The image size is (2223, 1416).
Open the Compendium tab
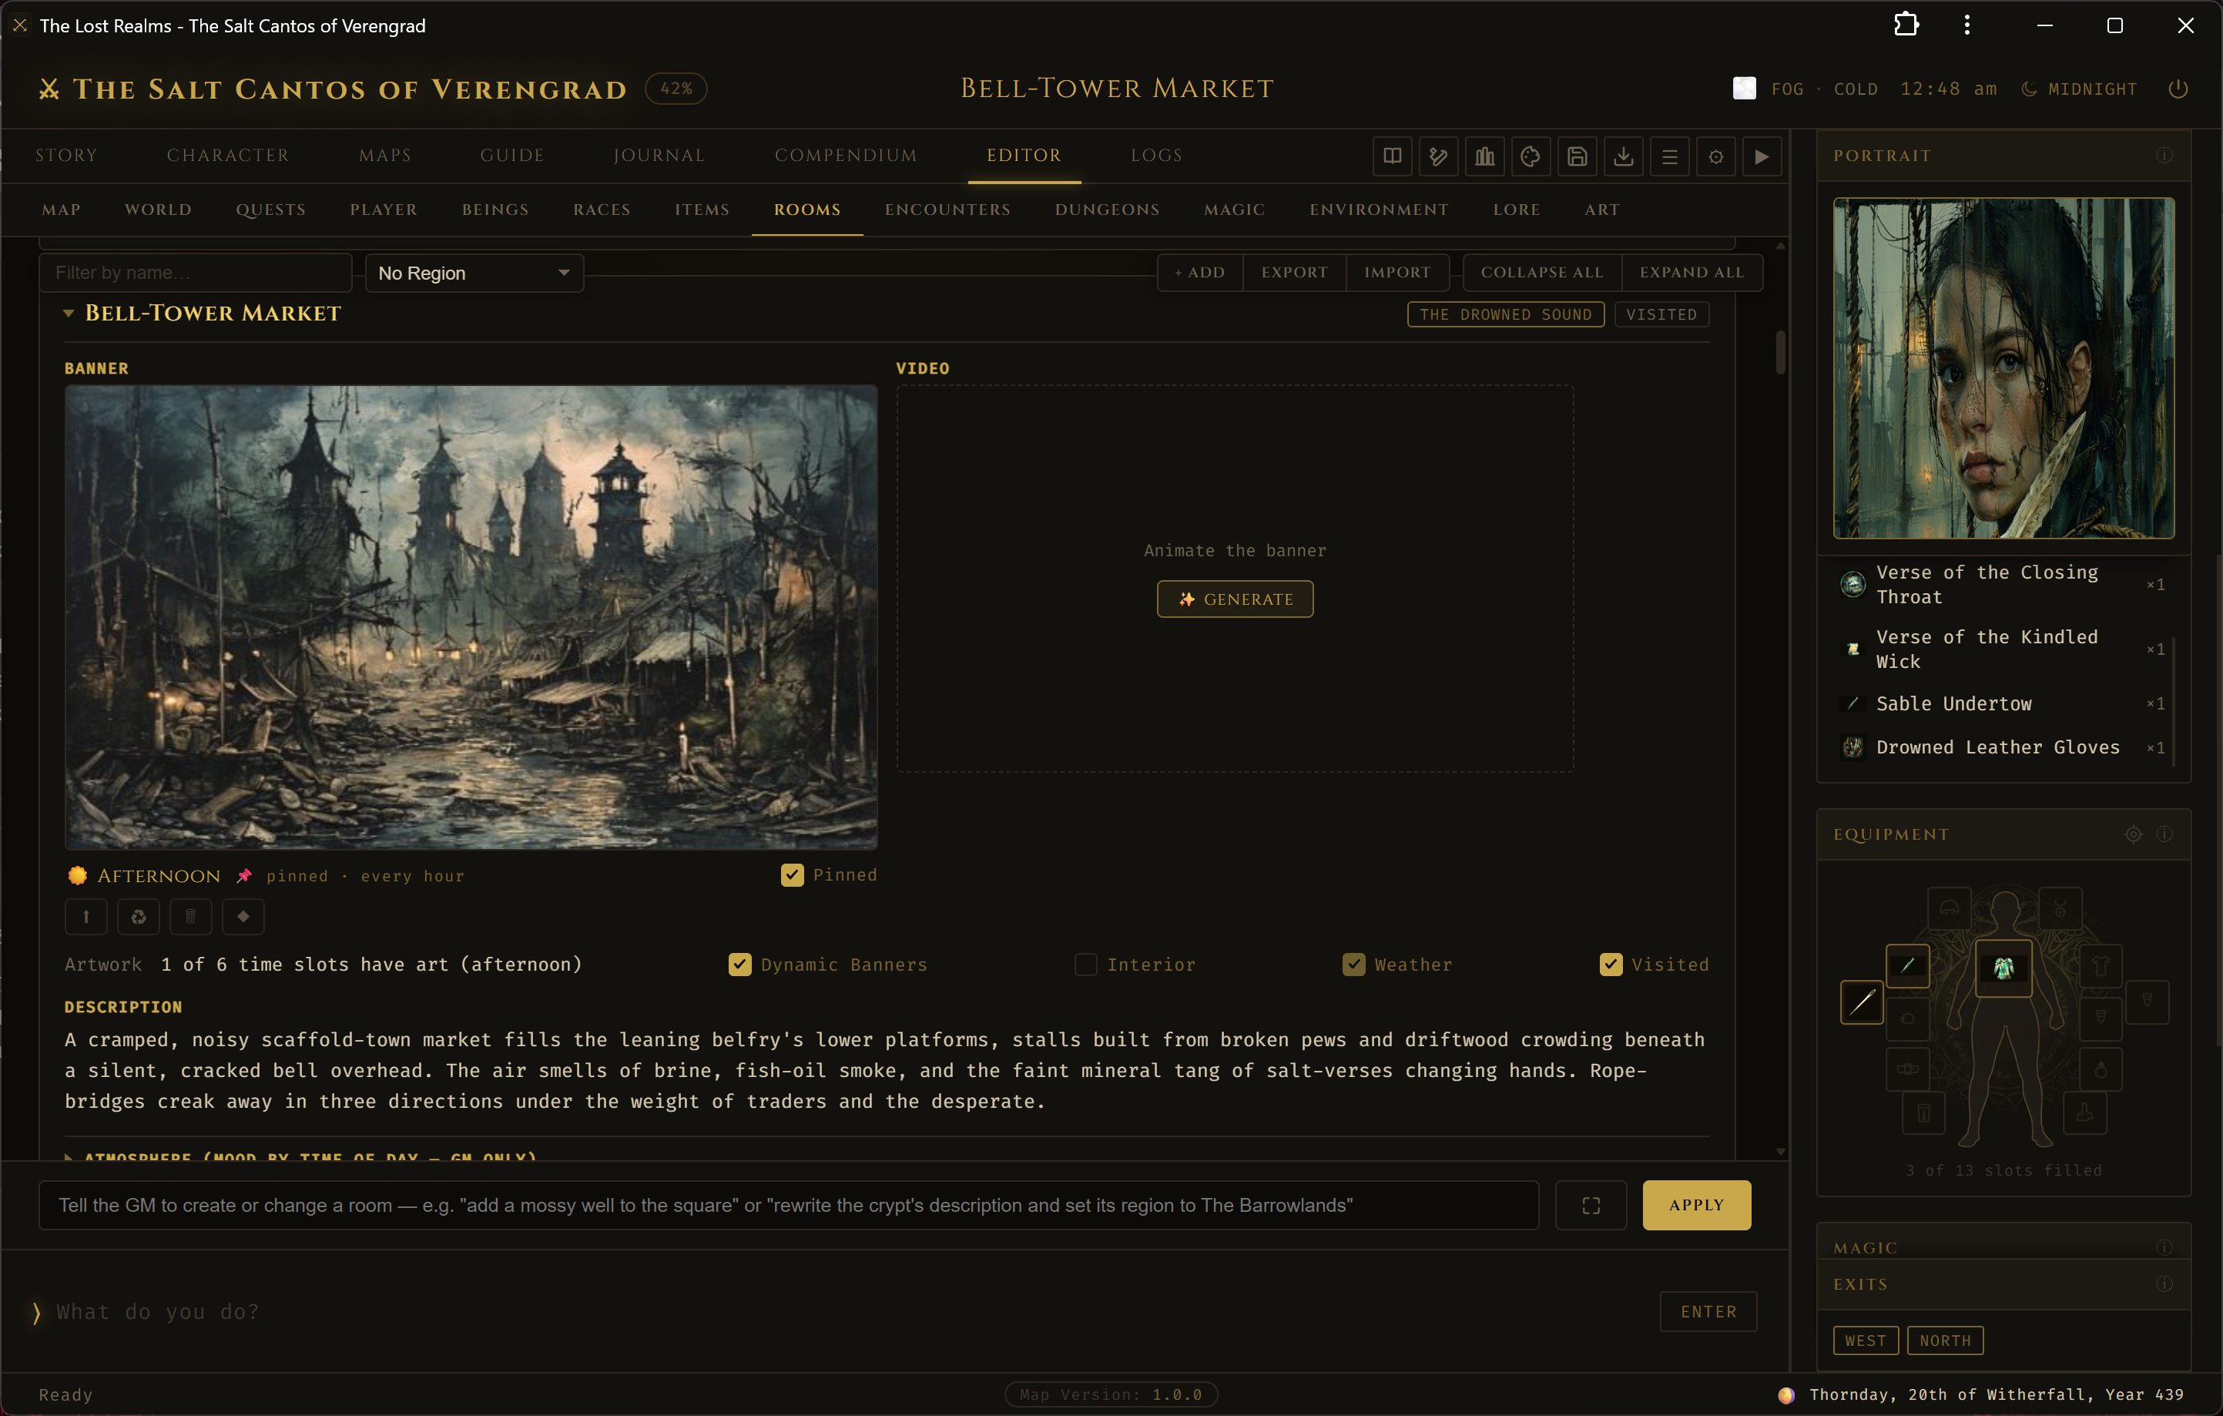click(846, 155)
